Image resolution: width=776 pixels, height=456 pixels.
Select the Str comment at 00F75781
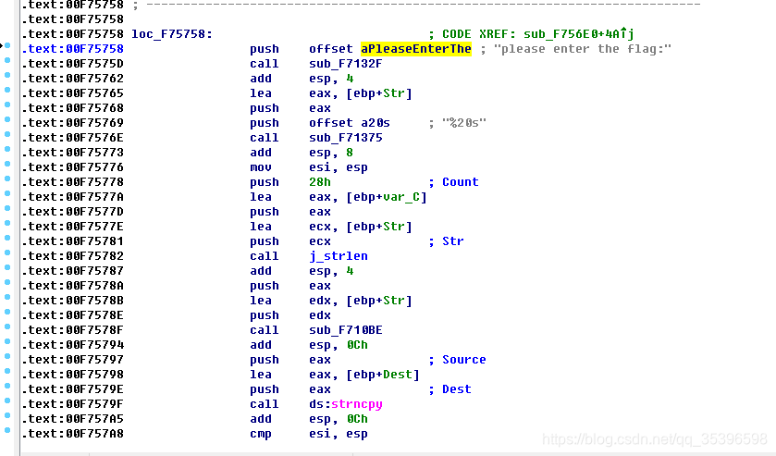click(x=453, y=241)
